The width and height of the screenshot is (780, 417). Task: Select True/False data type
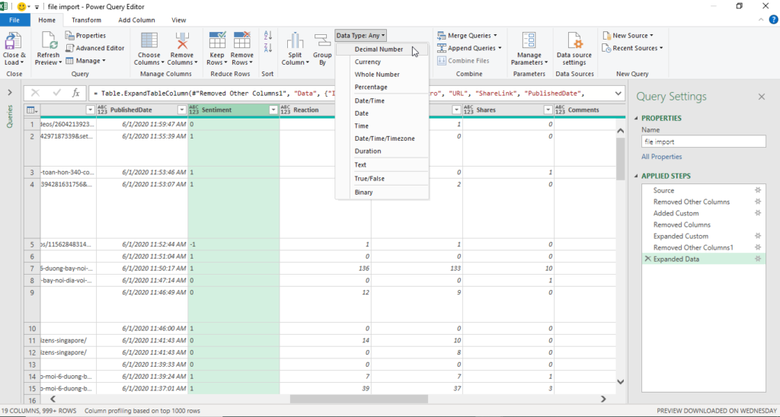382,178
